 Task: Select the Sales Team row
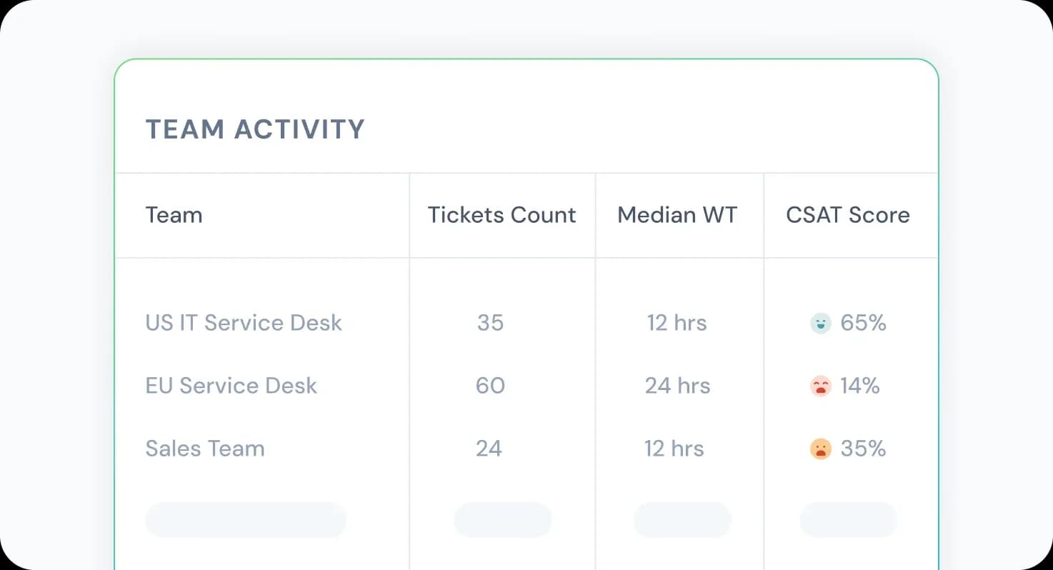(x=205, y=449)
